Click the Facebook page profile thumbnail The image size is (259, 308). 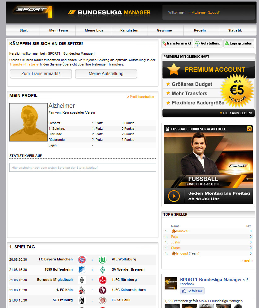pyautogui.click(x=171, y=283)
